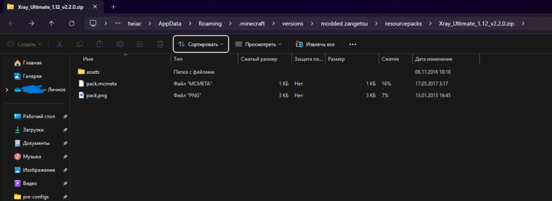Viewport: 552px width, 201px height.
Task: Click pin icon next to pre-configs
Action: [65, 197]
